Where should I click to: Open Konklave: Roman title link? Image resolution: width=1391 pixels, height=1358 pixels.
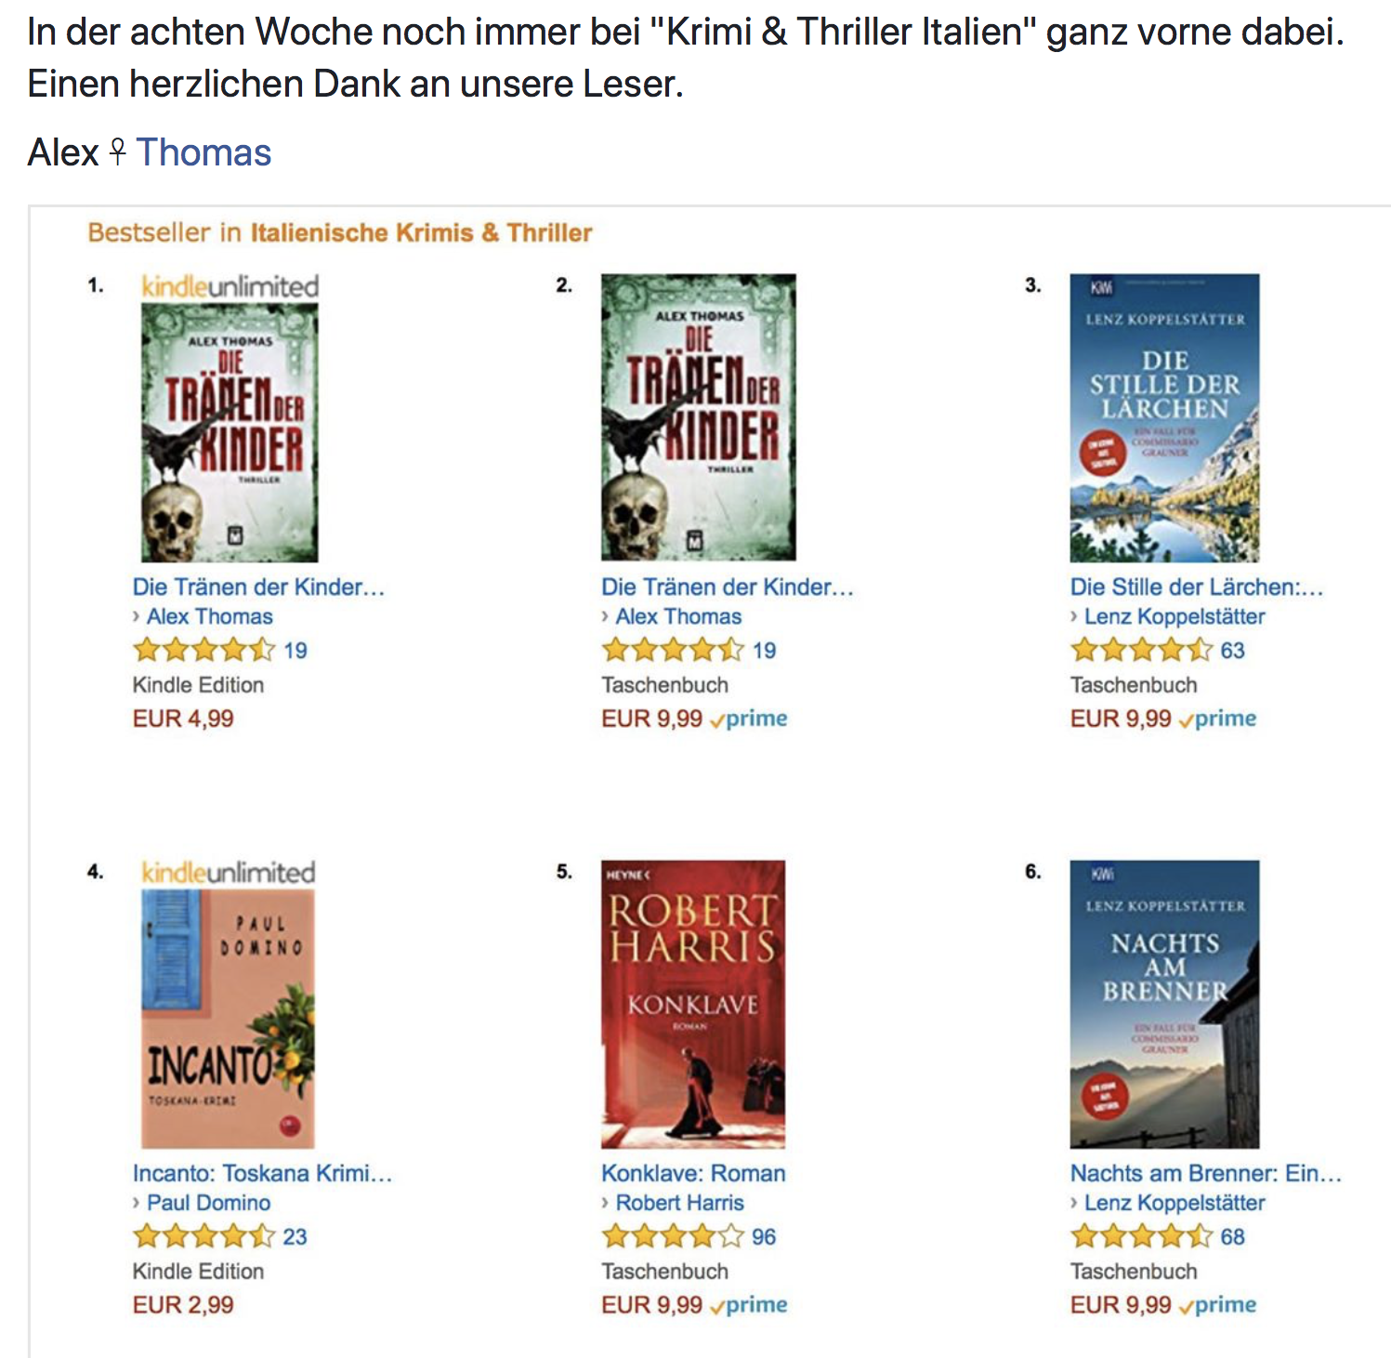[x=693, y=1173]
